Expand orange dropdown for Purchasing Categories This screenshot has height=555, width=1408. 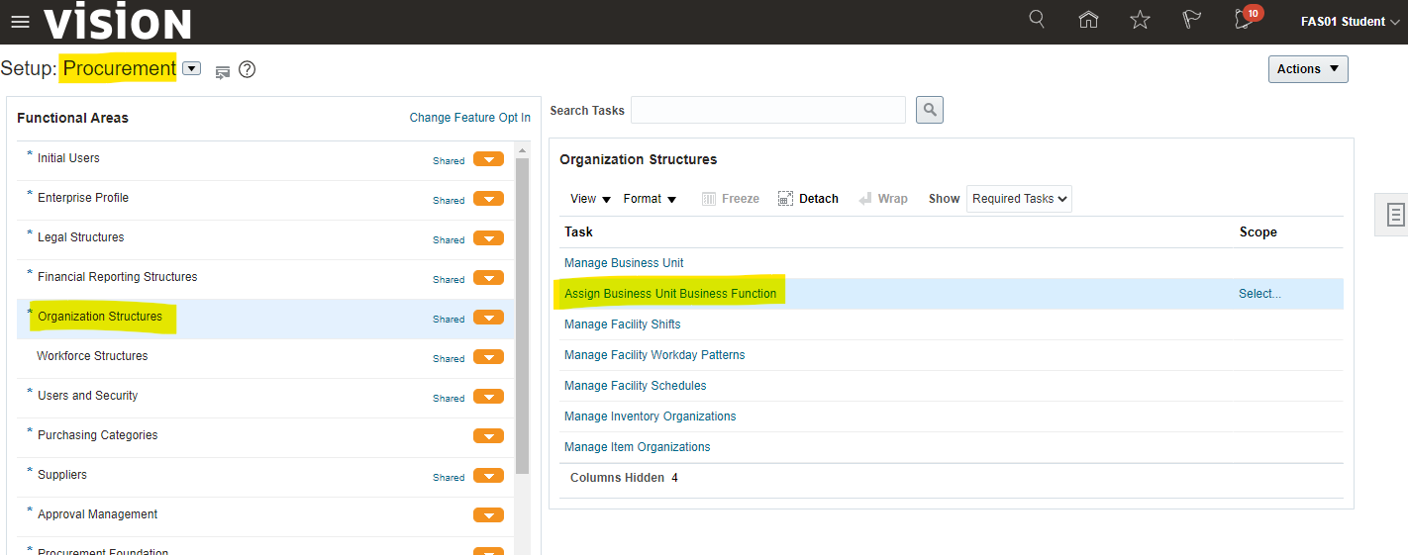[x=488, y=436]
